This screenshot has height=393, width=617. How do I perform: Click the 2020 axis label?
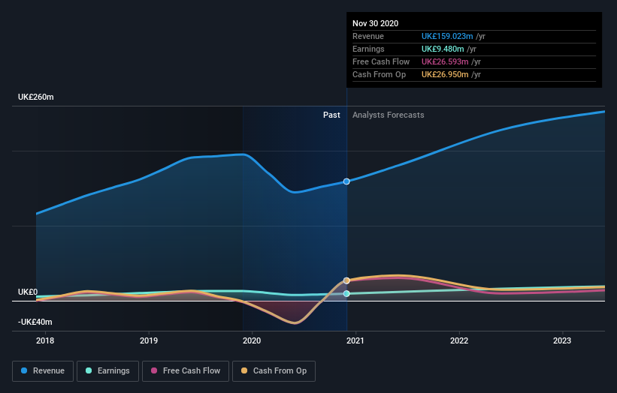252,340
